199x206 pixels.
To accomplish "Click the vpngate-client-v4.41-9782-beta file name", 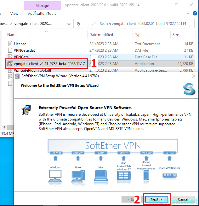I will coord(49,64).
